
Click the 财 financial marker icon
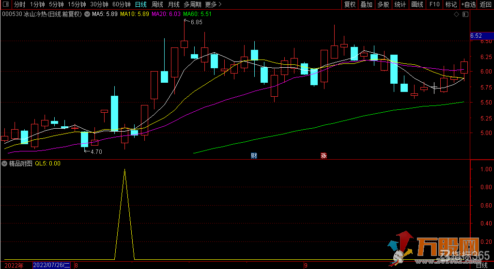pos(254,155)
